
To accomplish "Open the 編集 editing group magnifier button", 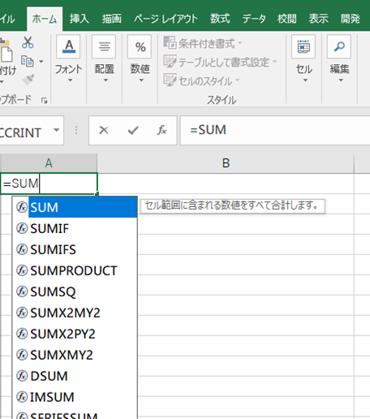I will [x=339, y=59].
